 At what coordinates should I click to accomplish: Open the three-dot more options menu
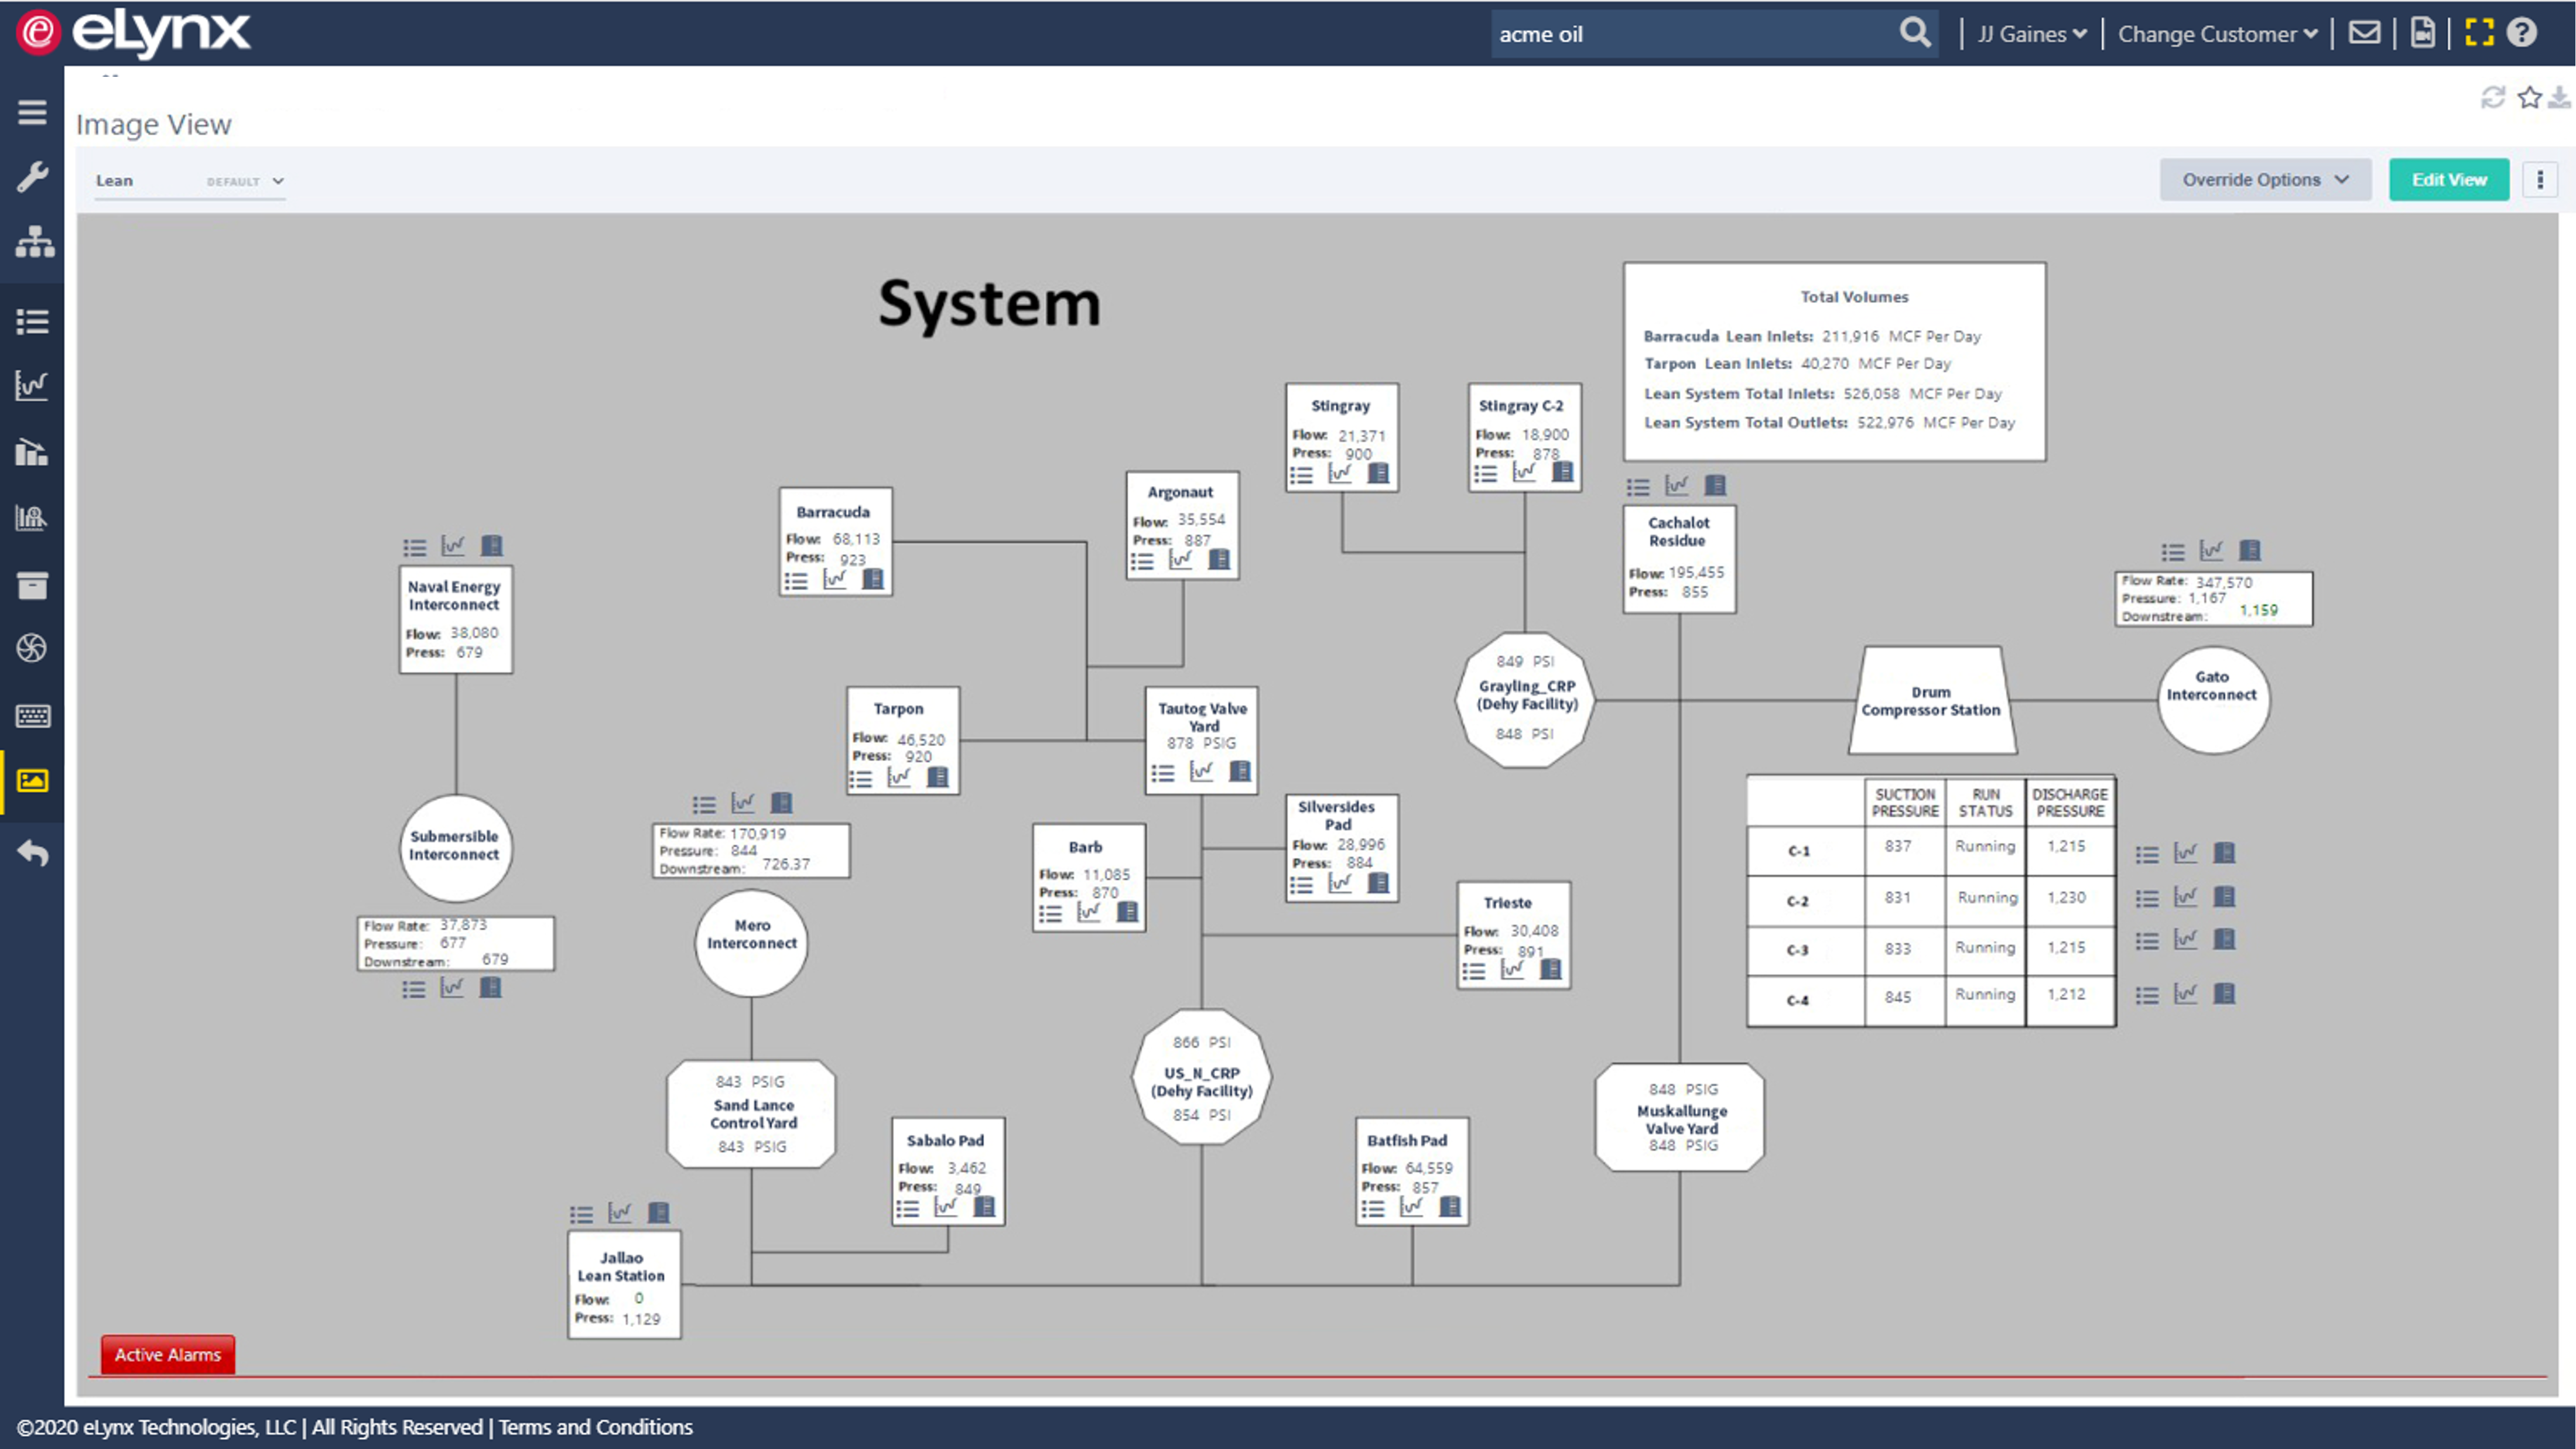tap(2540, 180)
